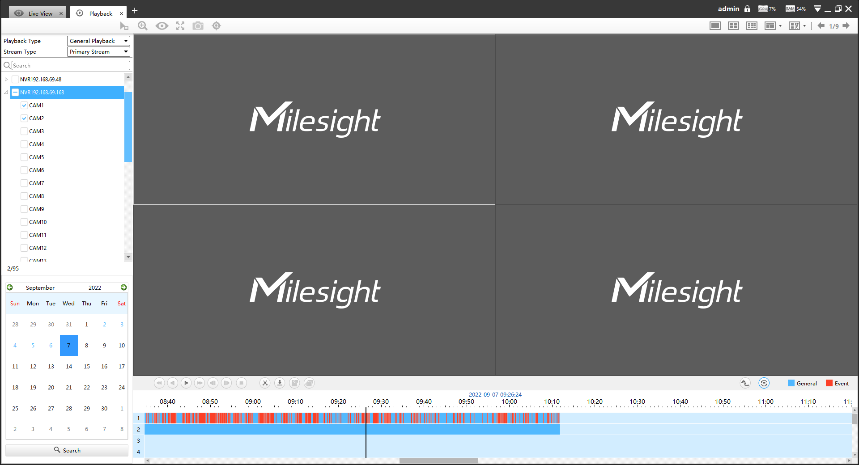Switch to nine-window layout

pos(752,26)
